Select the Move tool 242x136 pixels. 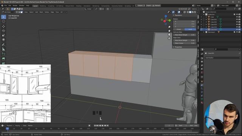click(3, 26)
